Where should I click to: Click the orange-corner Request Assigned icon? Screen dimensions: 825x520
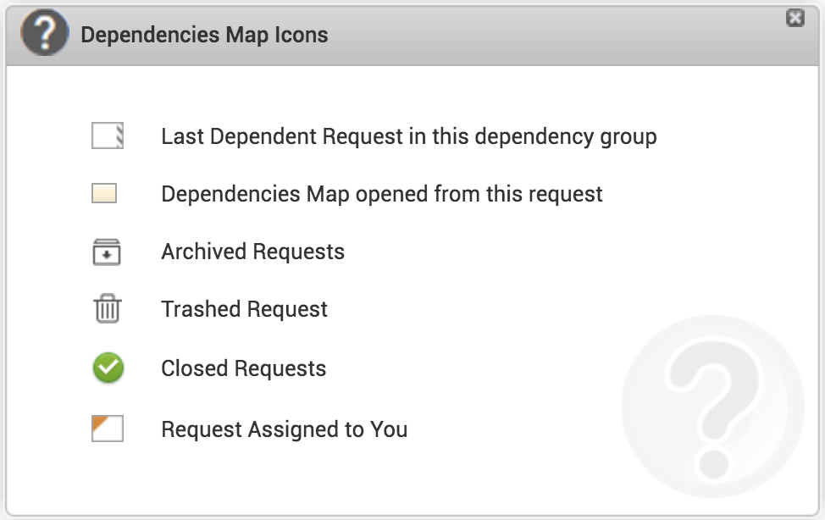[108, 429]
